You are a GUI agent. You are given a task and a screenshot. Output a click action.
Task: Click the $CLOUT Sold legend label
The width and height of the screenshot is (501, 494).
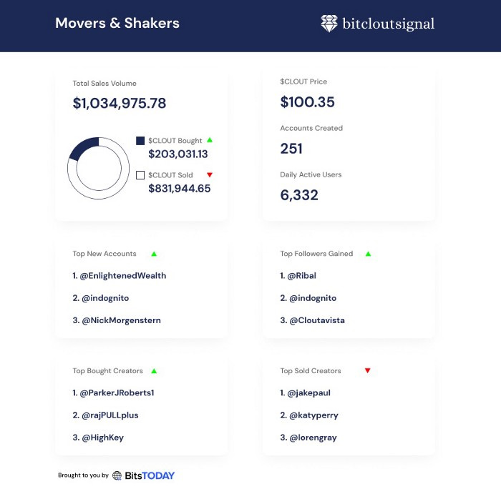170,175
